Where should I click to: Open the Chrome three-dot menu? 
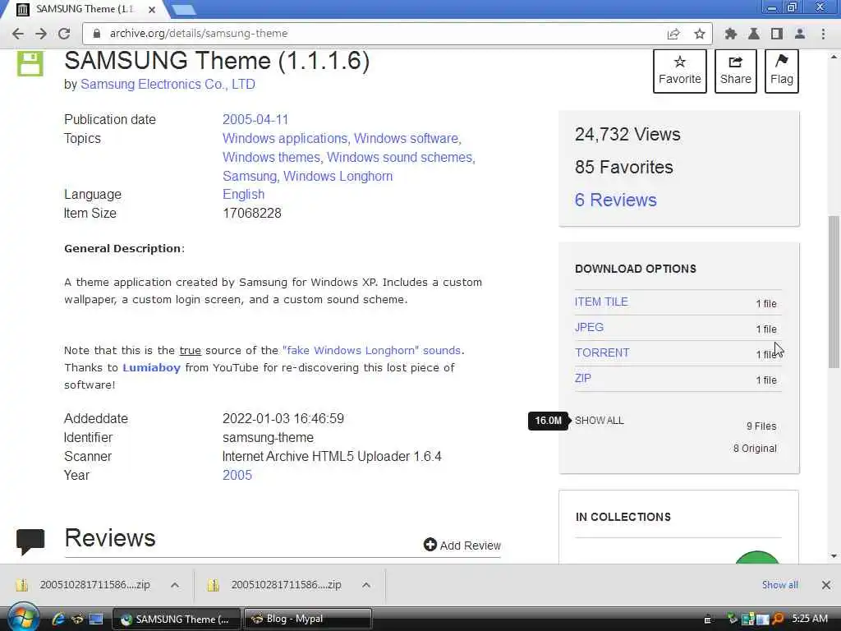pyautogui.click(x=823, y=34)
